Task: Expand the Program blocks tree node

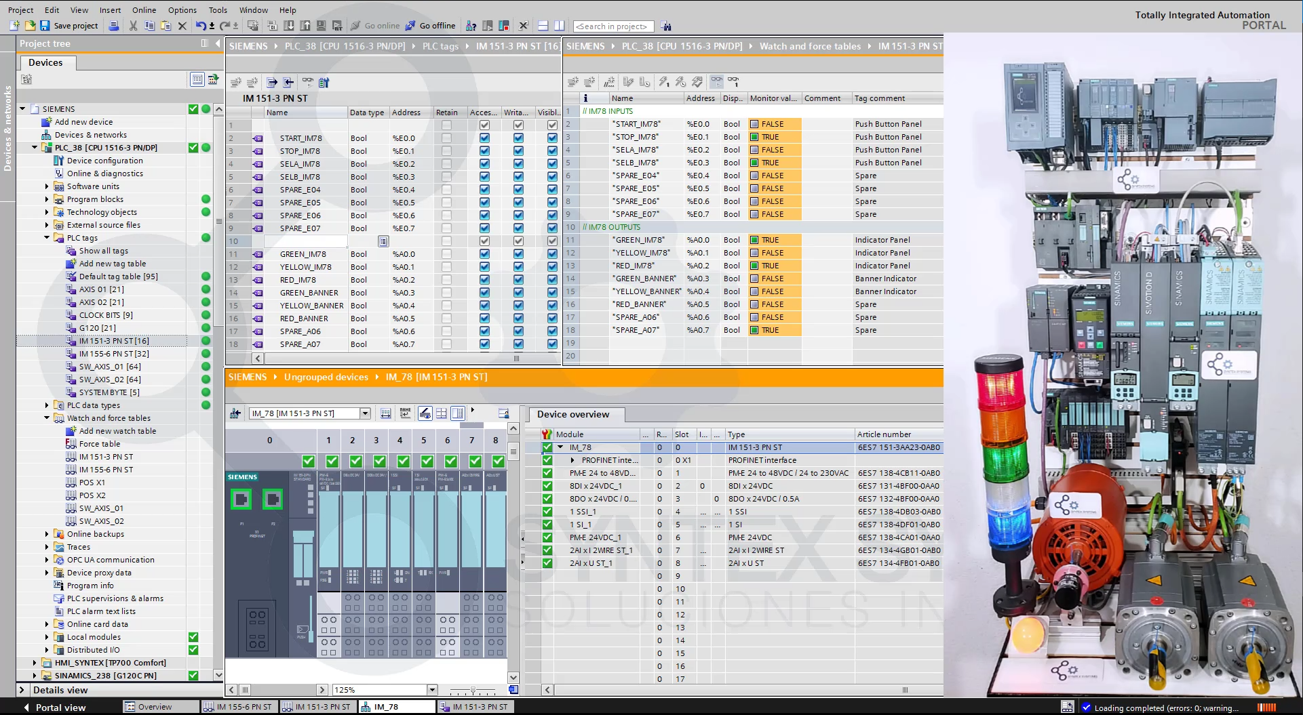Action: pyautogui.click(x=47, y=199)
